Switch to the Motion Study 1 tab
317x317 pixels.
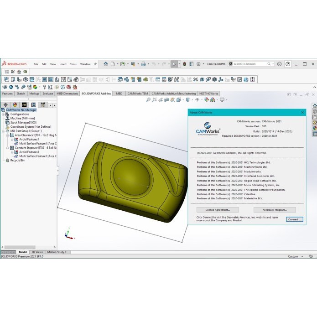(x=57, y=252)
